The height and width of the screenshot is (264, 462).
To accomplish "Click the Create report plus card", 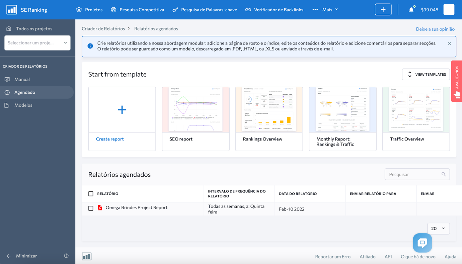I will click(122, 119).
